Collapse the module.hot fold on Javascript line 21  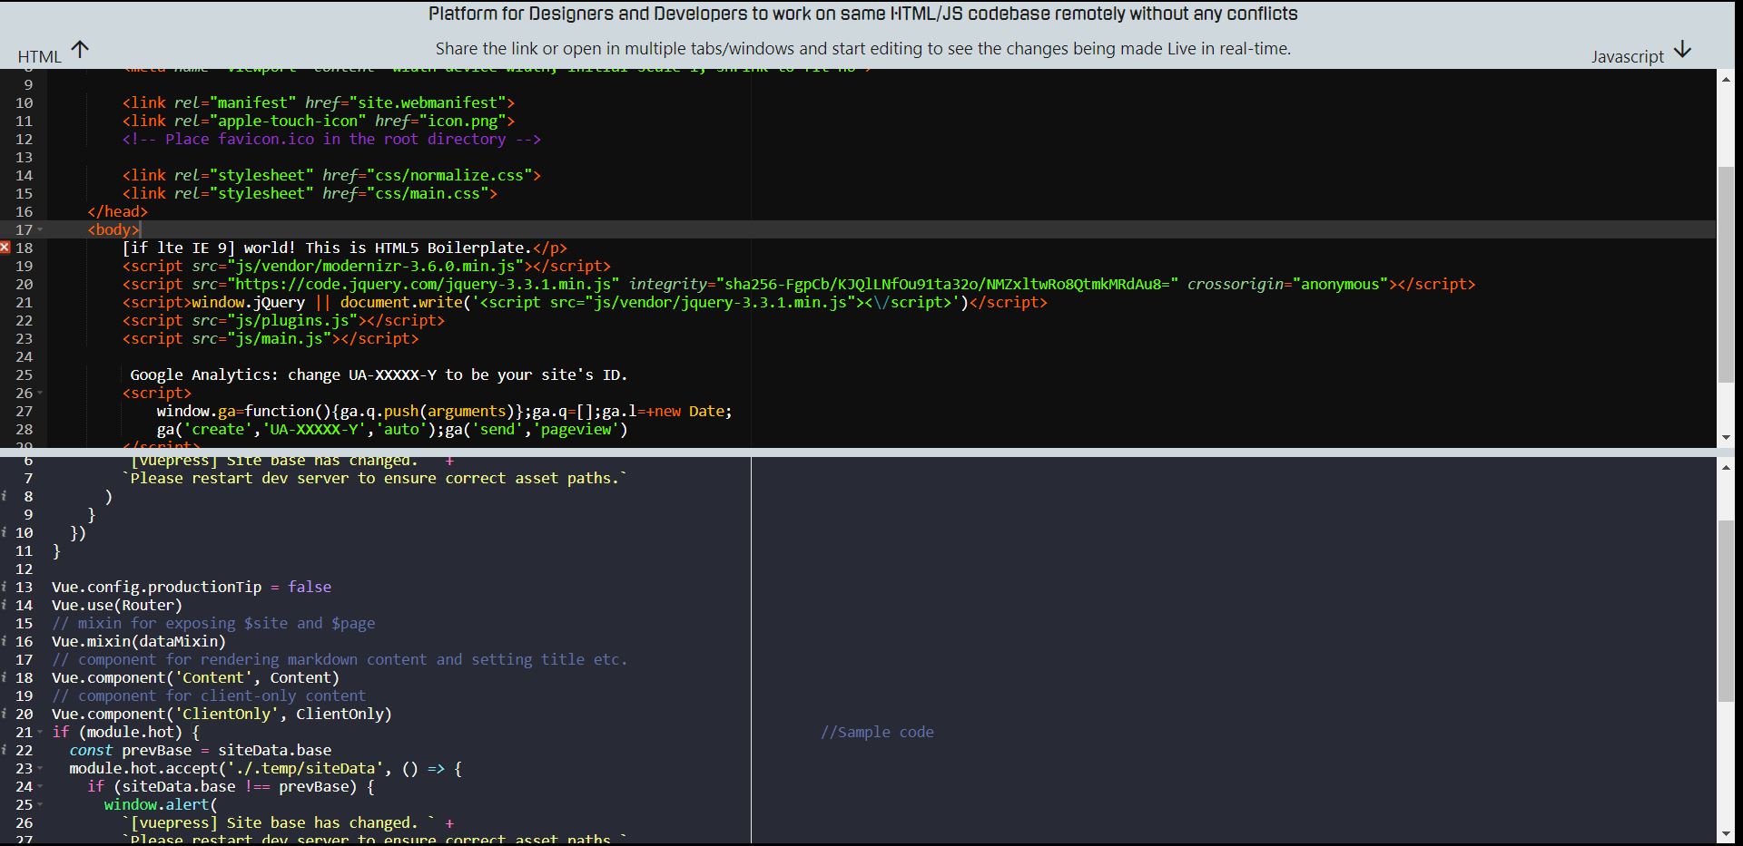point(40,733)
